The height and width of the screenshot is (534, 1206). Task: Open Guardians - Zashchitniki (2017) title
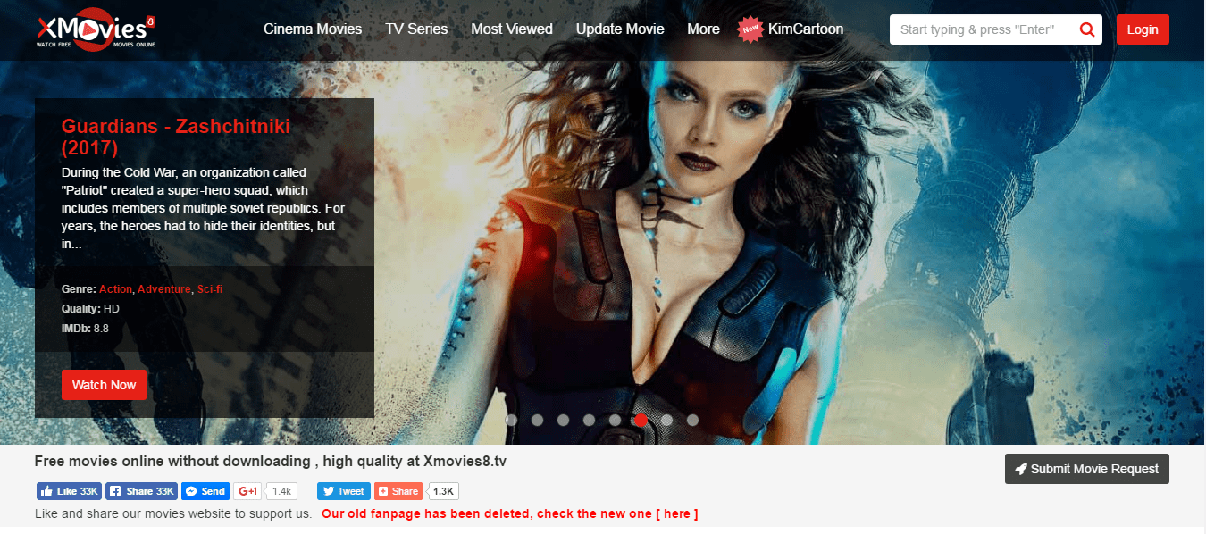point(176,137)
